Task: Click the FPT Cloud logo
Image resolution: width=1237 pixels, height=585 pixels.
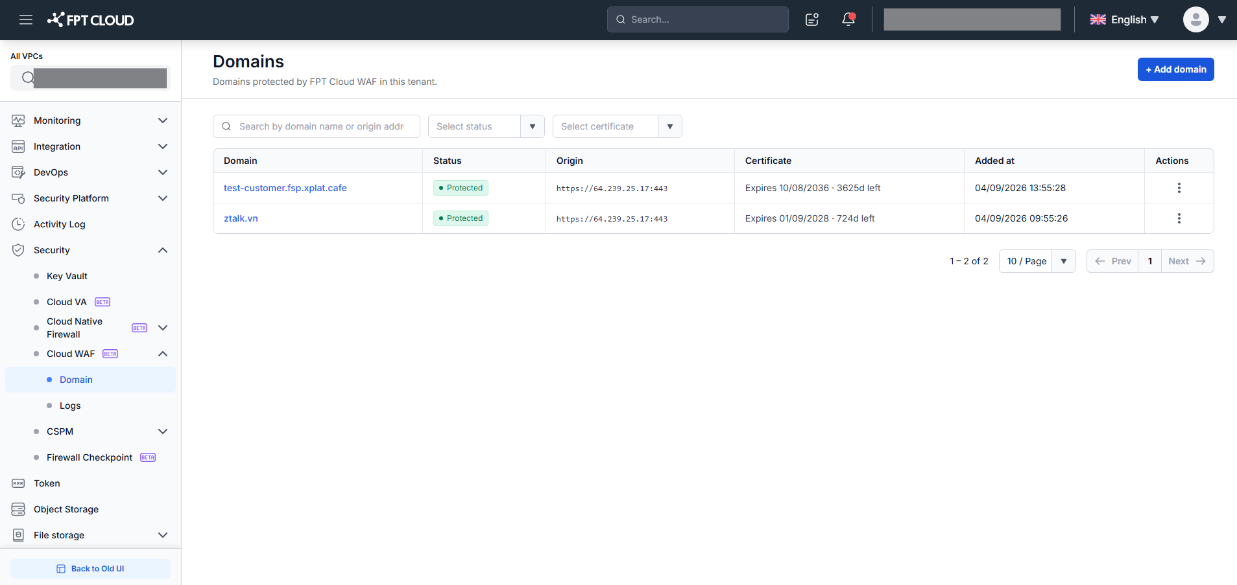Action: [x=90, y=20]
